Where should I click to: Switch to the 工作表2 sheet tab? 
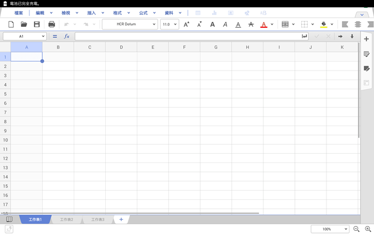67,220
